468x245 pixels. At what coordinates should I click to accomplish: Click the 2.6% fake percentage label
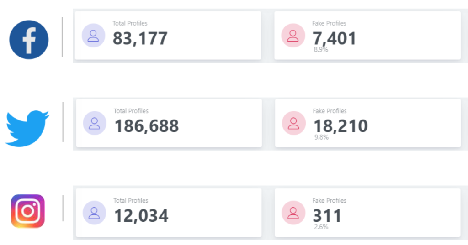click(321, 227)
